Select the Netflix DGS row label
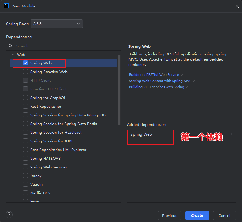 pos(40,193)
